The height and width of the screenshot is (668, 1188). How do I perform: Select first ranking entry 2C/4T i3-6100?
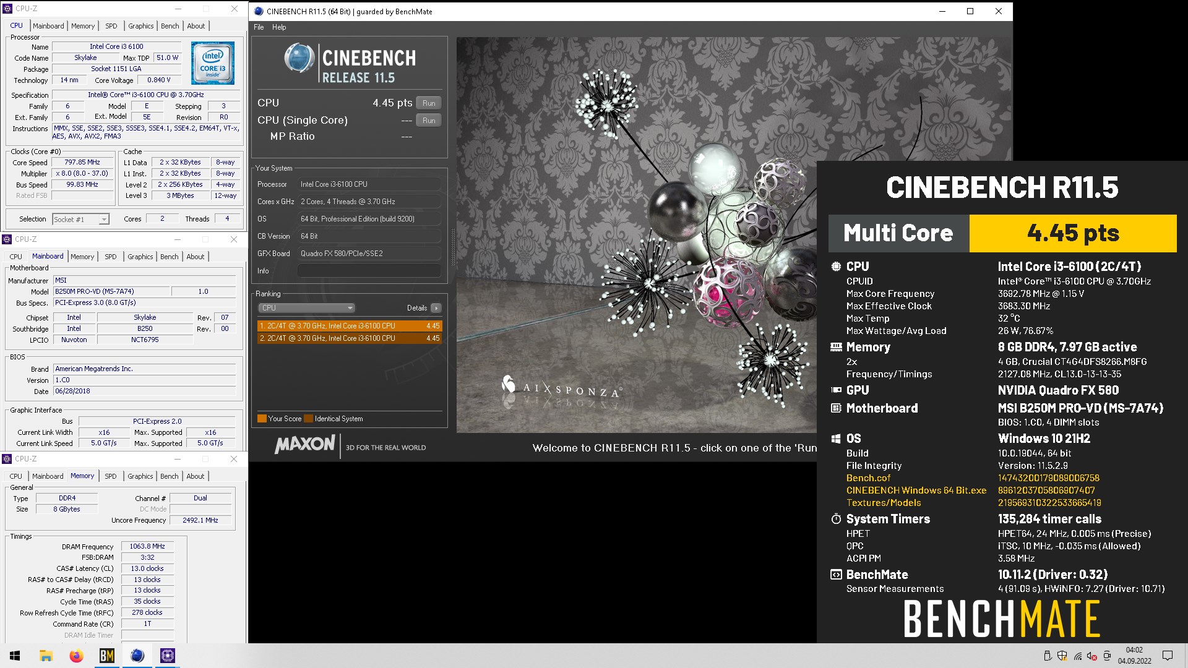(x=350, y=326)
